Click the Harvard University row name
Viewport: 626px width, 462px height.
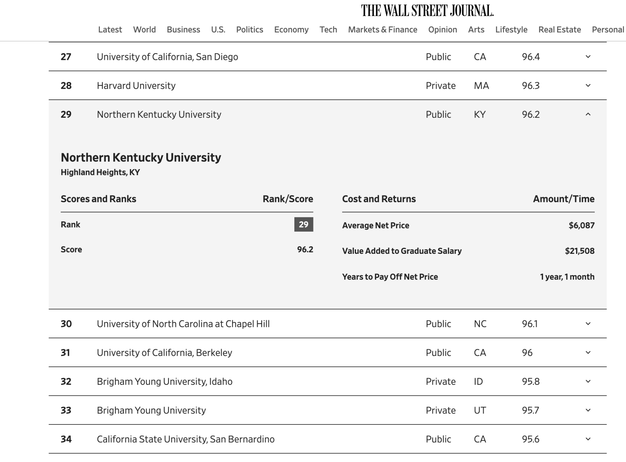(136, 86)
